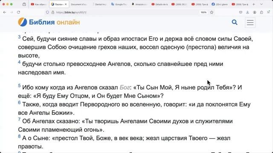Click the italic word Бог

coord(125,88)
